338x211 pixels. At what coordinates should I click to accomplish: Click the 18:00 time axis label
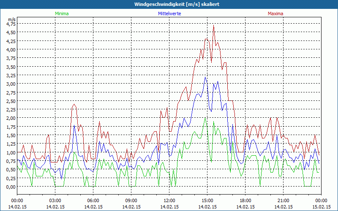point(245,201)
